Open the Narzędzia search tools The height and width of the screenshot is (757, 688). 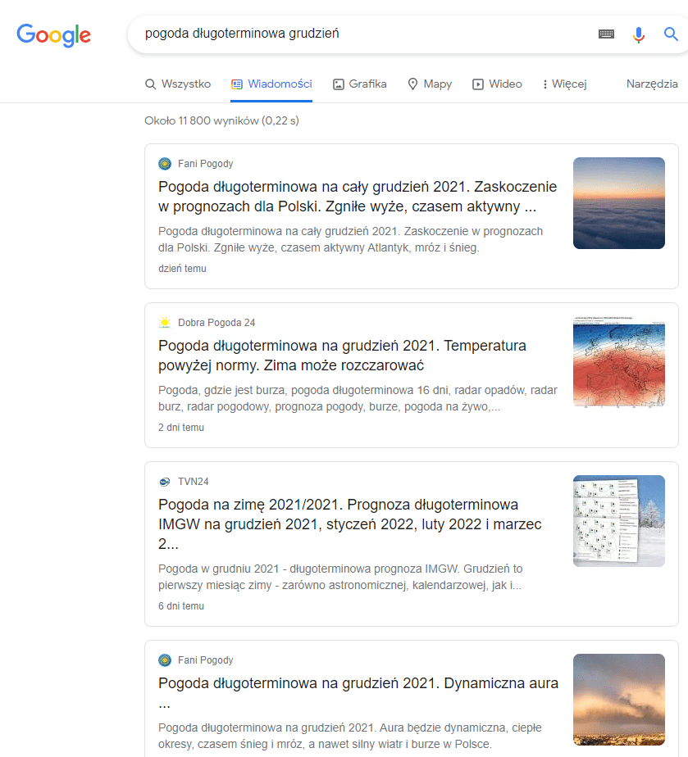[x=652, y=84]
